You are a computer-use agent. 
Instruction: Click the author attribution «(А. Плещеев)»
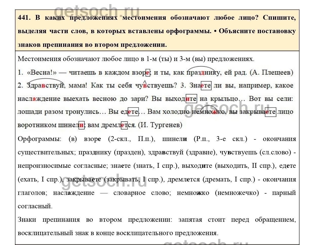pyautogui.click(x=271, y=73)
